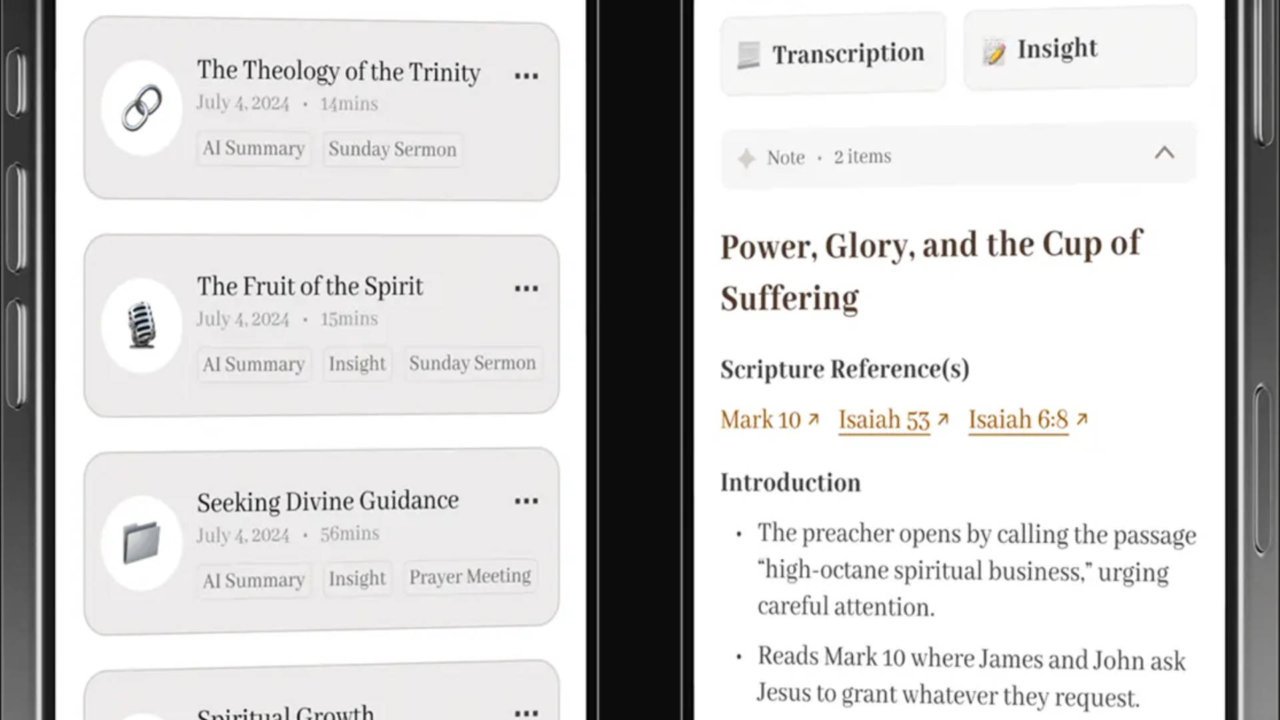Open three-dot menu for The Theology of the Trinity
The width and height of the screenshot is (1280, 720).
(526, 76)
